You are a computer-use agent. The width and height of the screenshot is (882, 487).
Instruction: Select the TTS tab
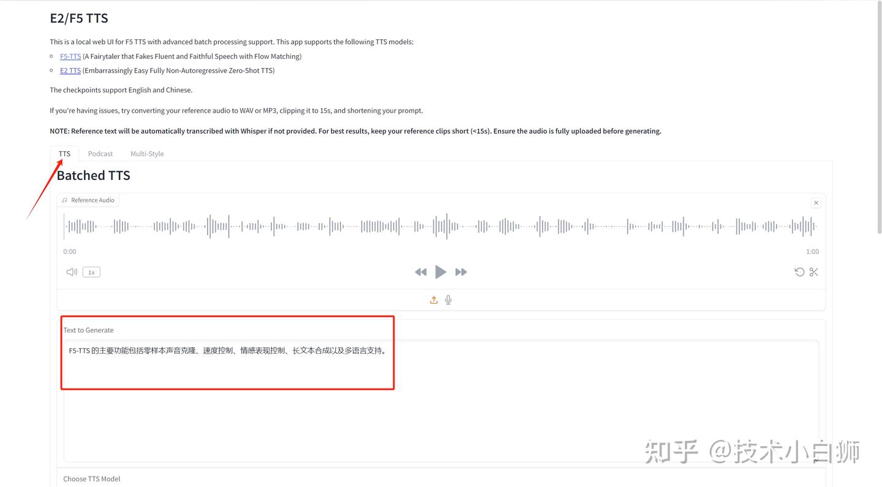point(64,154)
